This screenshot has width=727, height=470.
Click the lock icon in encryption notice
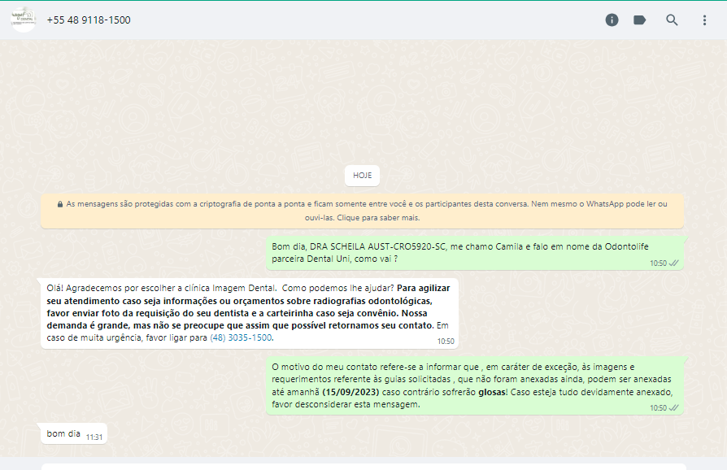pyautogui.click(x=60, y=204)
